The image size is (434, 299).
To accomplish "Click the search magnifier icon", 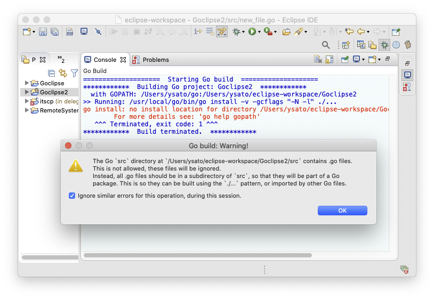I will click(326, 45).
